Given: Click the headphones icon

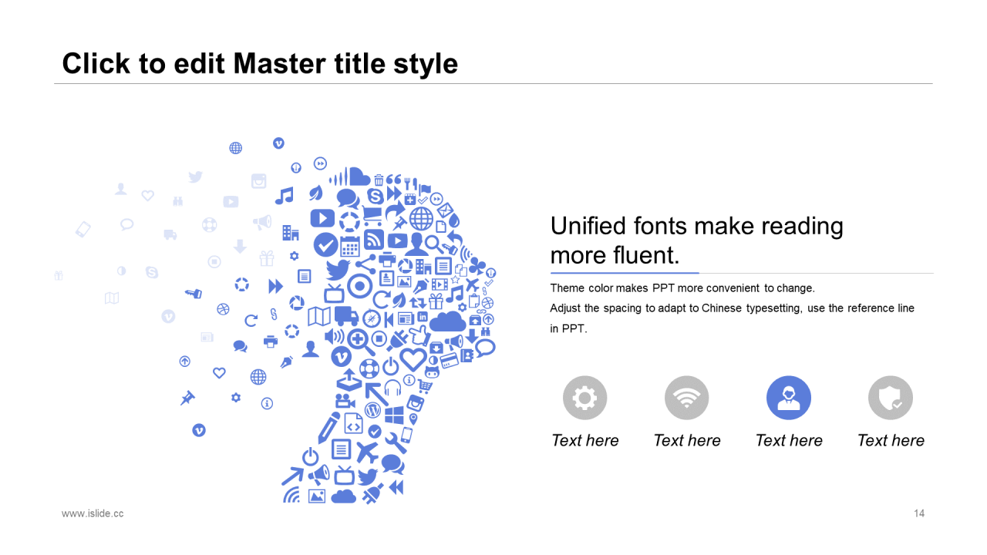Looking at the screenshot, I should coord(392,387).
